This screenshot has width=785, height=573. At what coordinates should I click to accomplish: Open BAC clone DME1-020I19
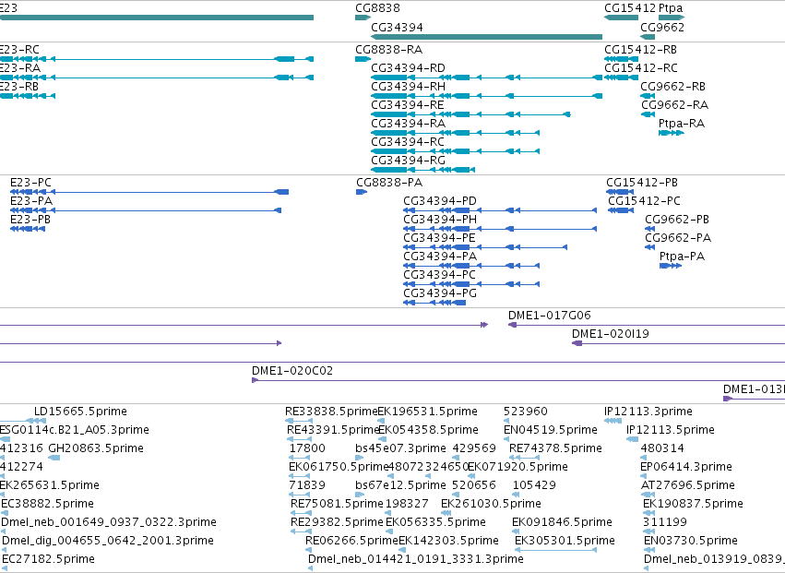611,334
